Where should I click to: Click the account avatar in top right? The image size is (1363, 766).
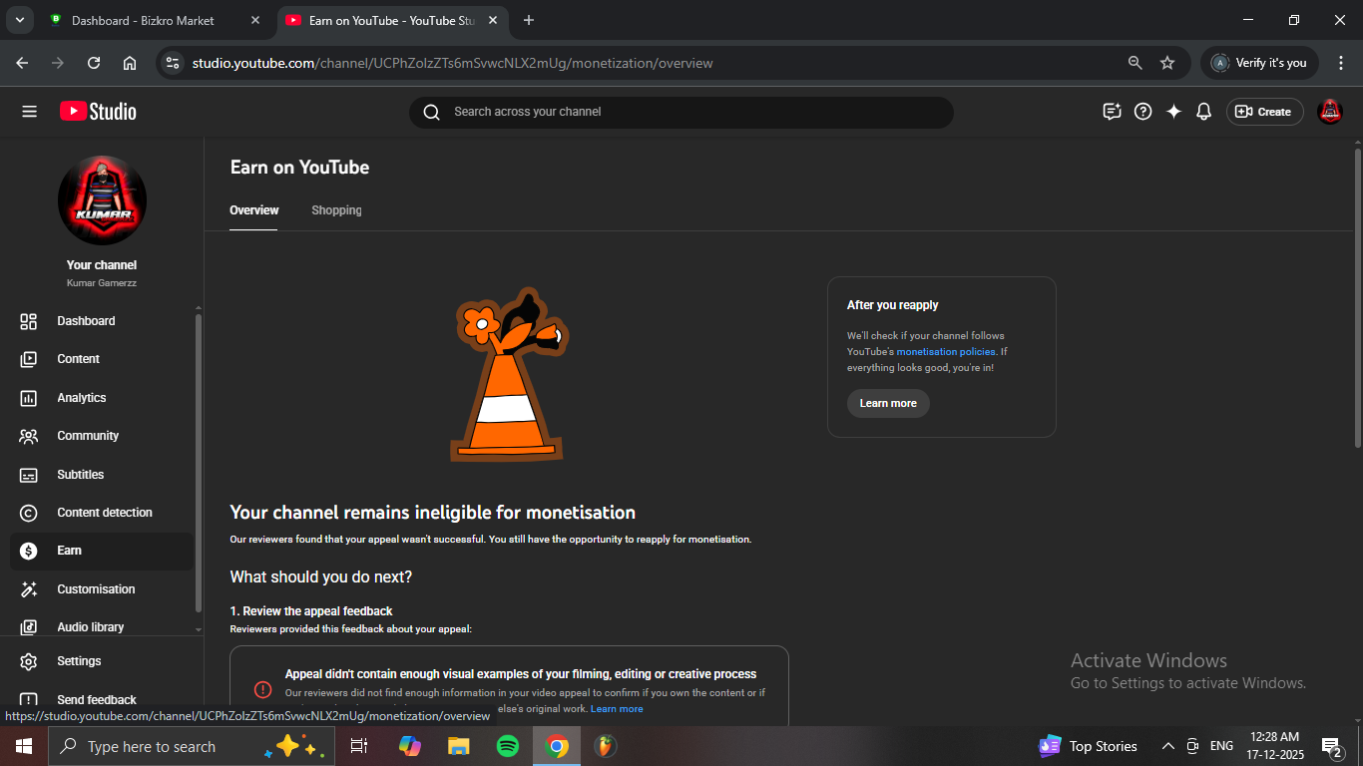pos(1329,112)
